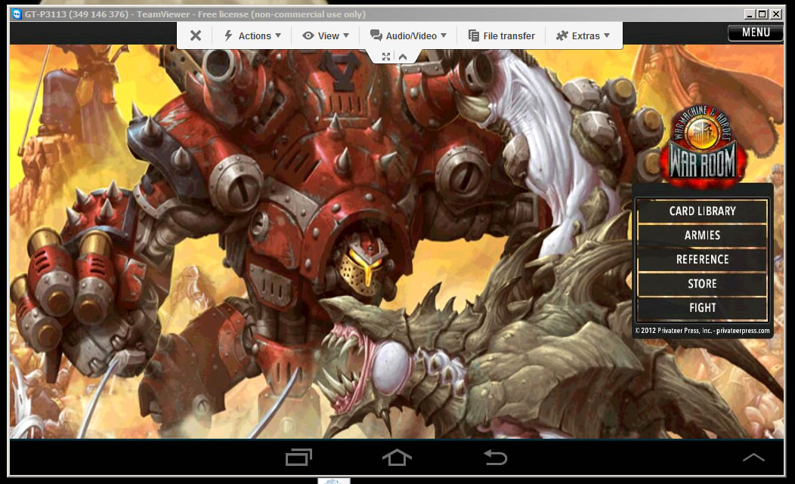Open the Actions dropdown menu

click(252, 35)
